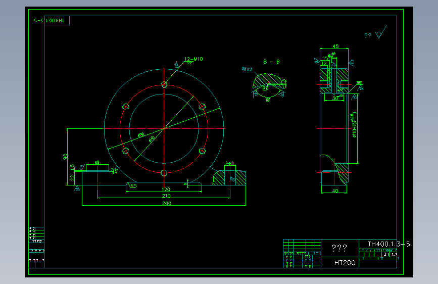Click the lower-right bolt hole circle
Viewport: 438px width, 284px height.
[202, 151]
